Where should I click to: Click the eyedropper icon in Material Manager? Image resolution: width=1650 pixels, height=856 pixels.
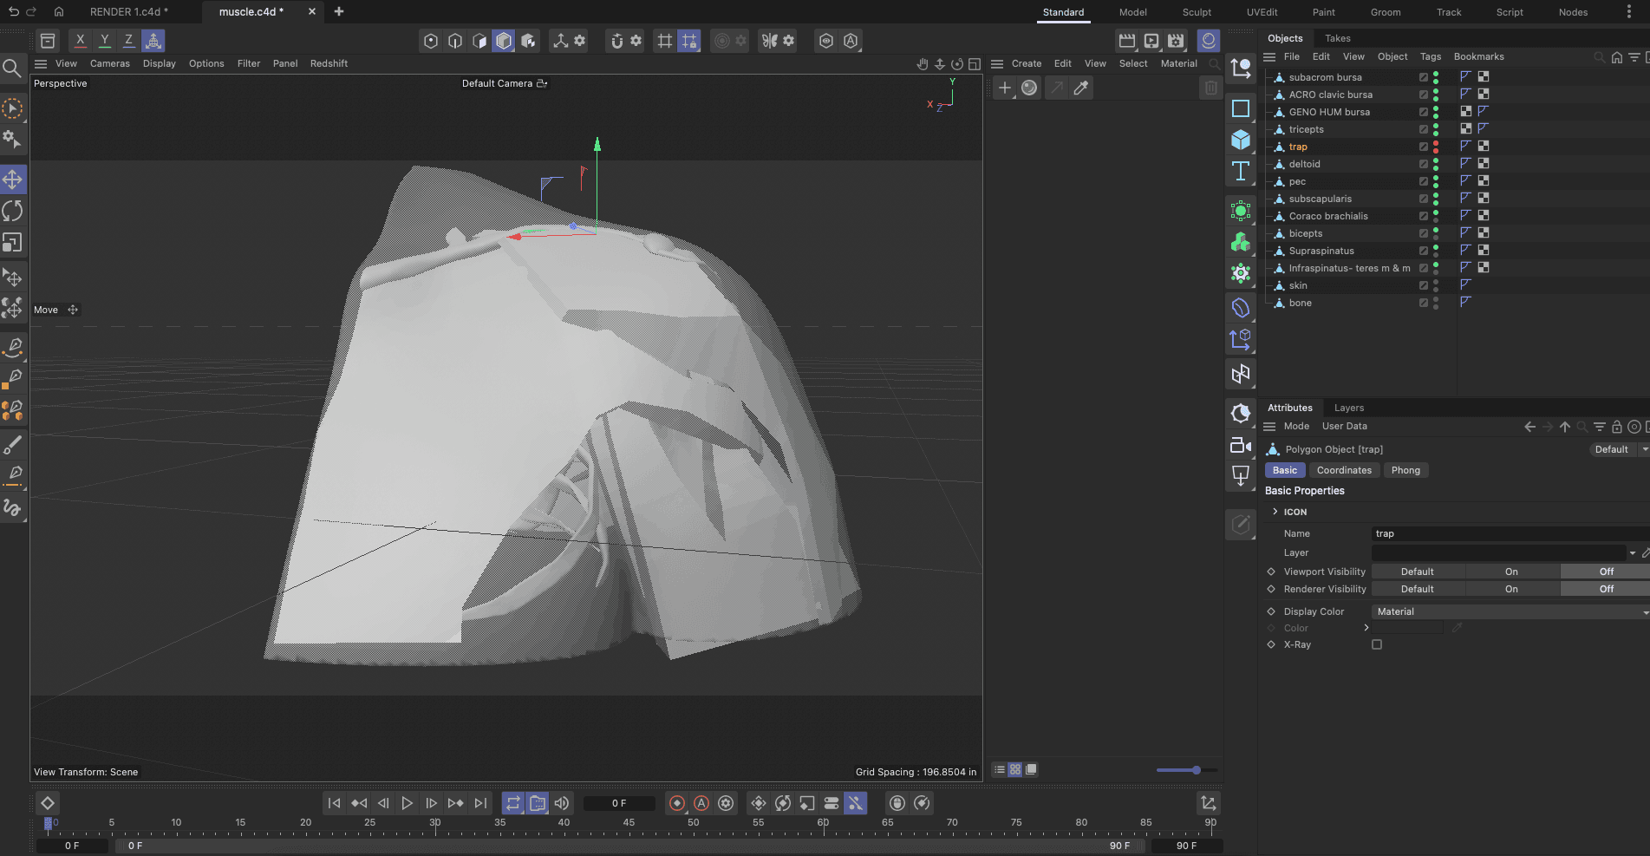point(1081,88)
